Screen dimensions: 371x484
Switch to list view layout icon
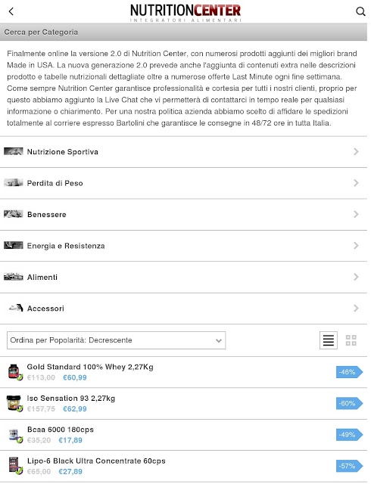329,340
